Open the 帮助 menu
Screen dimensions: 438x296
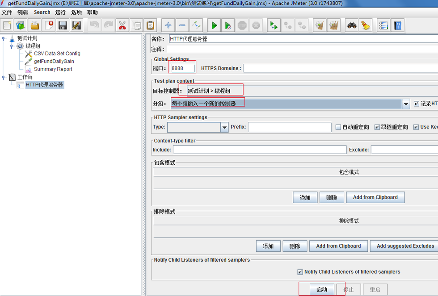[x=92, y=12]
